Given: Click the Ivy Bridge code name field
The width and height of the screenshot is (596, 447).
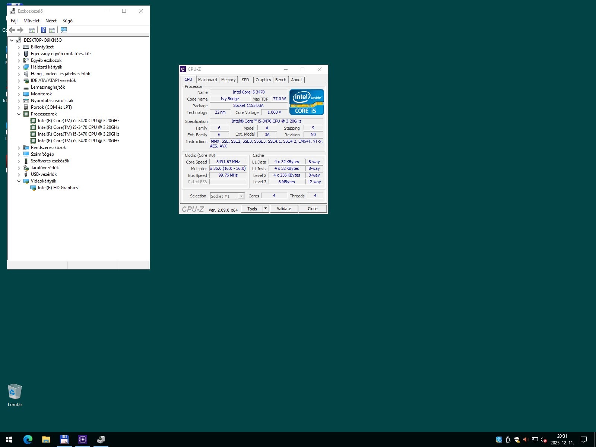Looking at the screenshot, I should 230,99.
